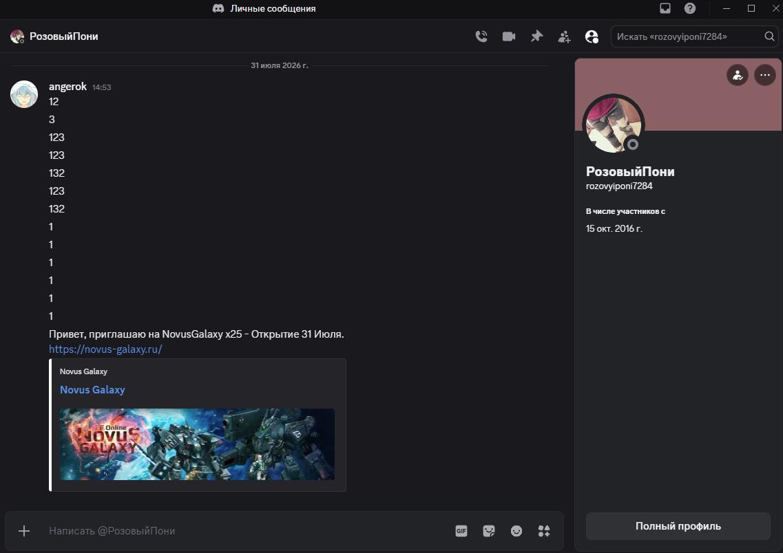
Task: Click the angerok avatar beside the message
Action: (x=24, y=94)
